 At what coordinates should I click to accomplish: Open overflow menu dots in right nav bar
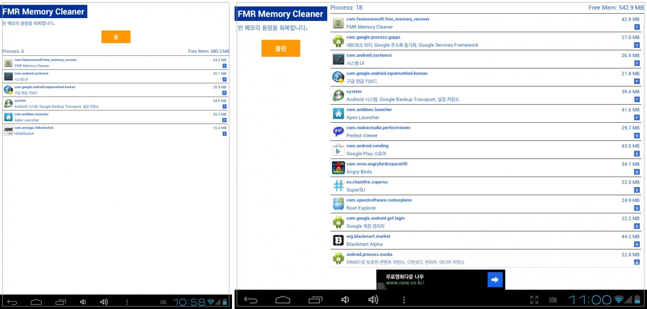(404, 300)
